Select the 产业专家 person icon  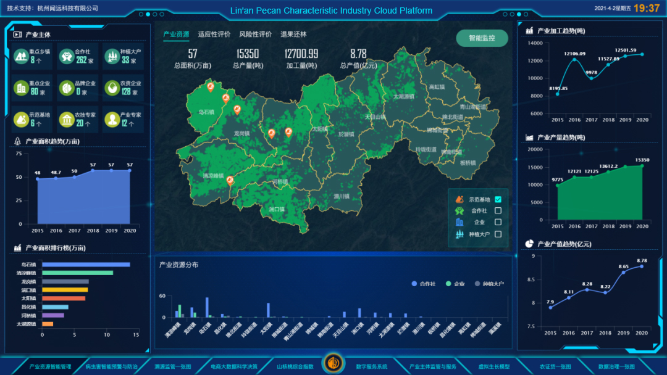112,119
